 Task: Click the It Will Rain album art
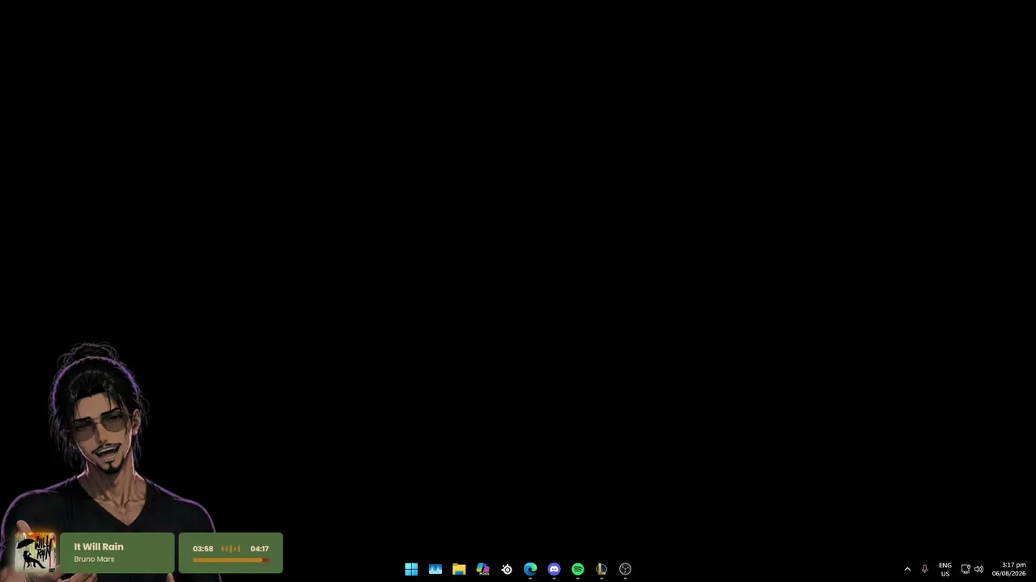click(x=36, y=552)
